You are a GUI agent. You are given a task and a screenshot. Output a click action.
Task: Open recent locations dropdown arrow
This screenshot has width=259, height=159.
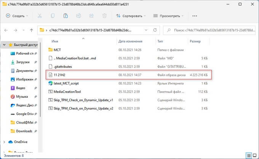click(x=24, y=30)
